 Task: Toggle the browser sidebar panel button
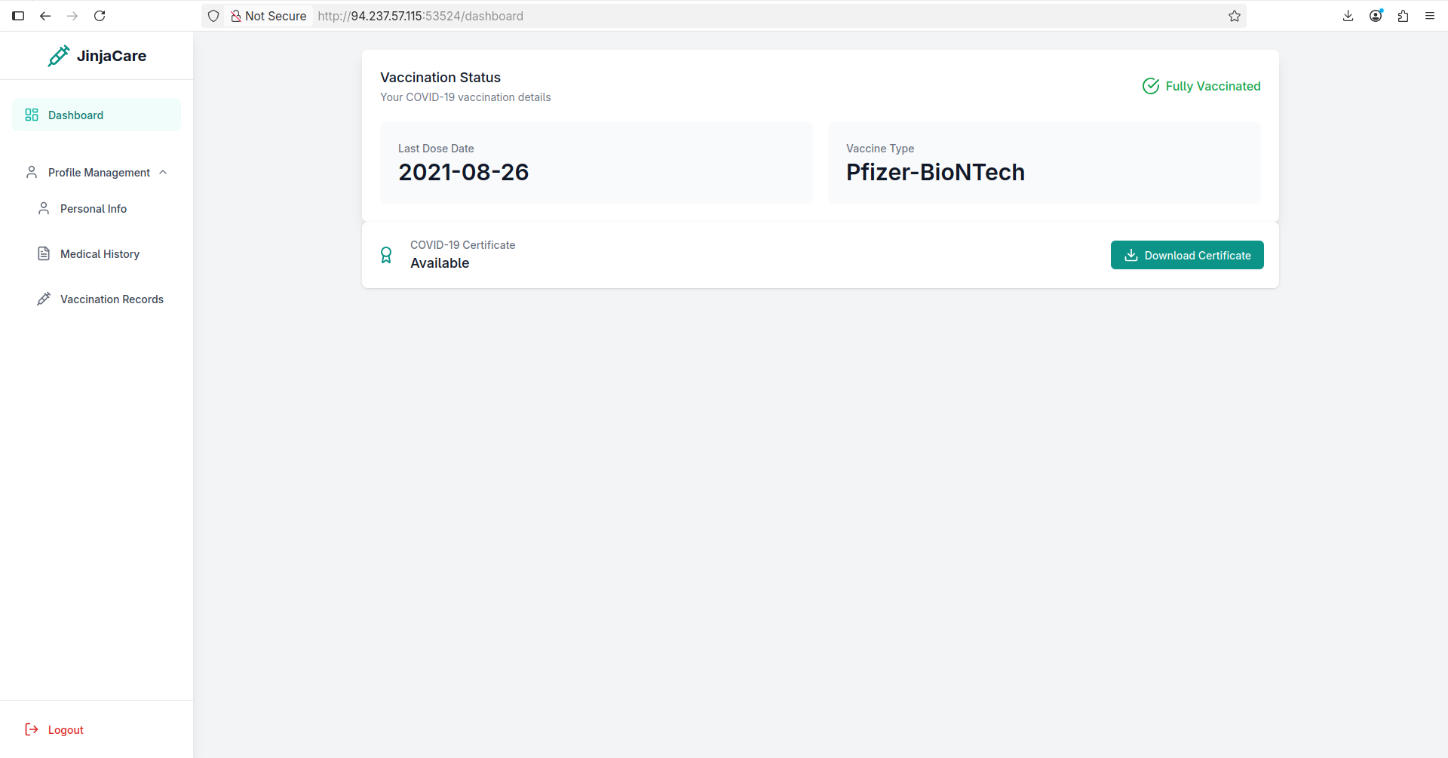18,16
